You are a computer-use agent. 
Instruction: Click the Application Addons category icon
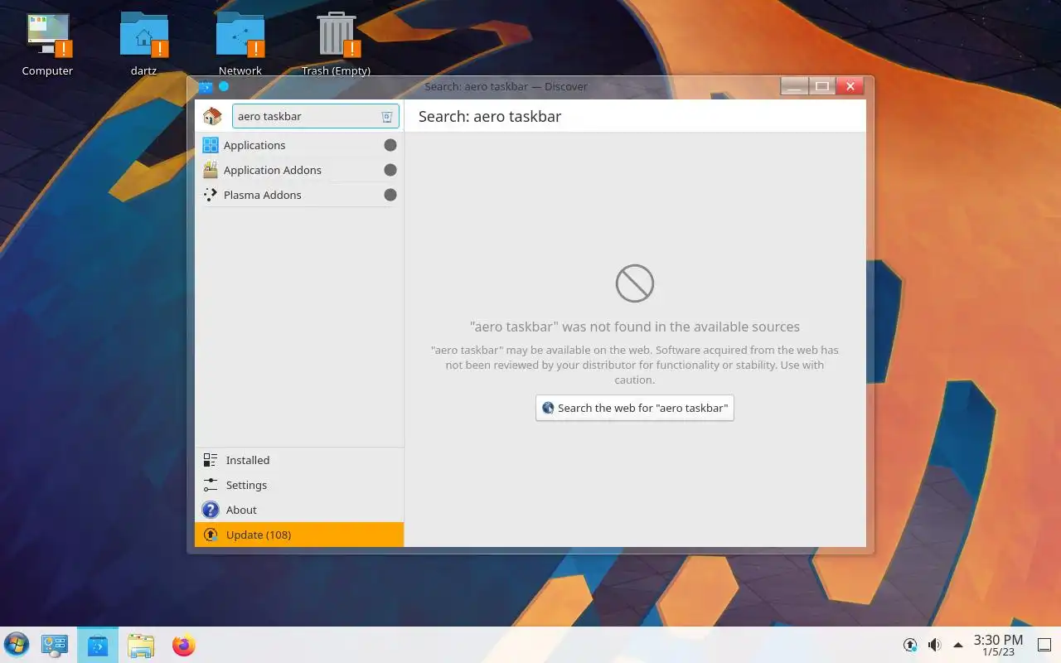pos(211,170)
